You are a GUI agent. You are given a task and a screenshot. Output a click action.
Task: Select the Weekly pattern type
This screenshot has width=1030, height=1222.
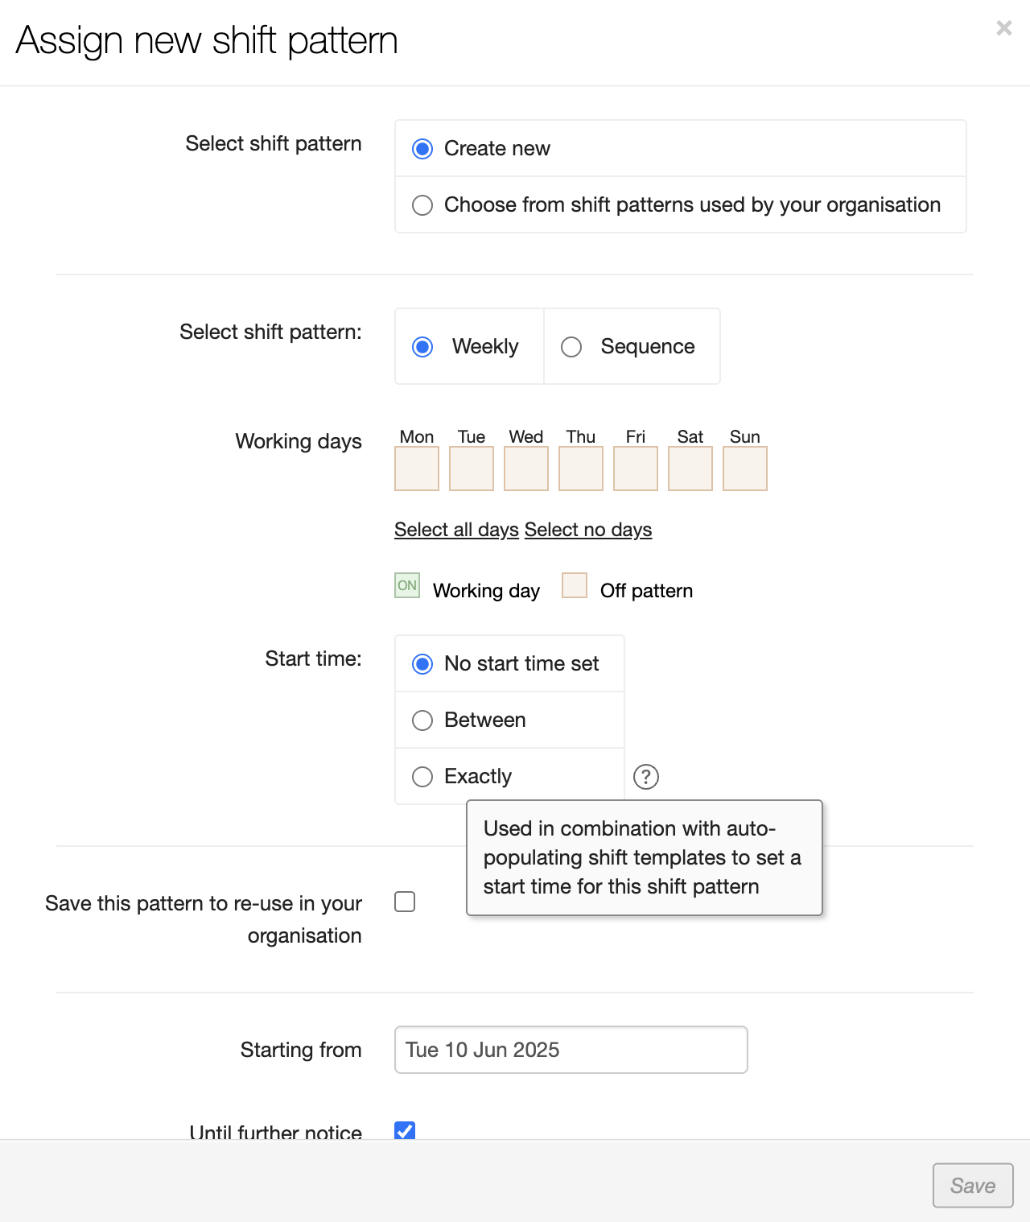[422, 347]
